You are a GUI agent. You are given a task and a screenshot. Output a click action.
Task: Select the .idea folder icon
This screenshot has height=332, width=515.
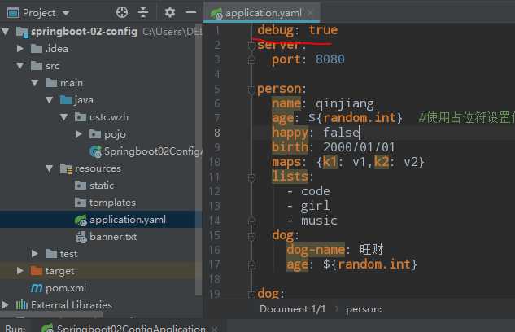(37, 49)
